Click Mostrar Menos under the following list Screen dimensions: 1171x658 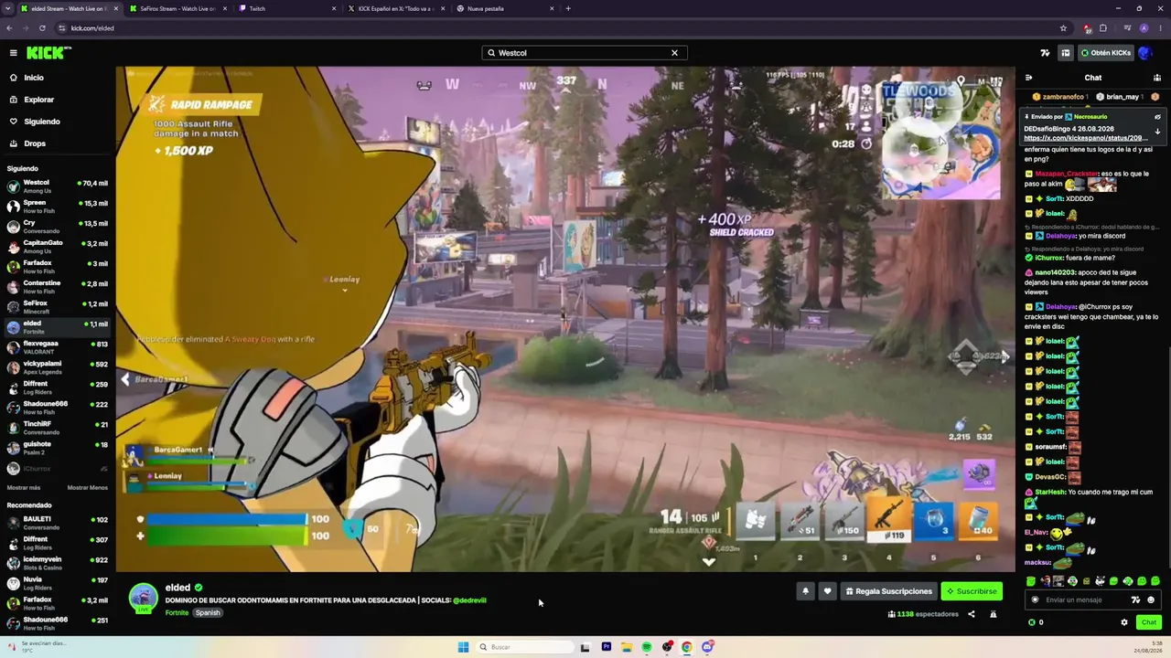click(88, 488)
